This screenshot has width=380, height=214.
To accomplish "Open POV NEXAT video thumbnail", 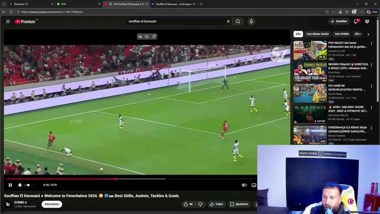I will click(x=310, y=51).
